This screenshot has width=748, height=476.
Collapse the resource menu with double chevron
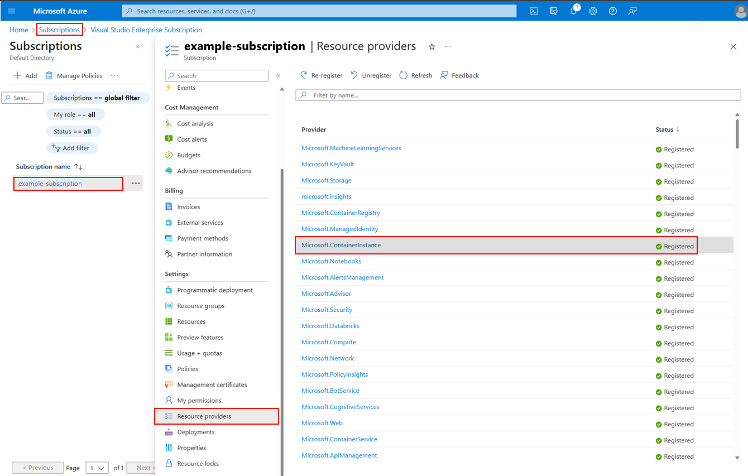(x=278, y=75)
